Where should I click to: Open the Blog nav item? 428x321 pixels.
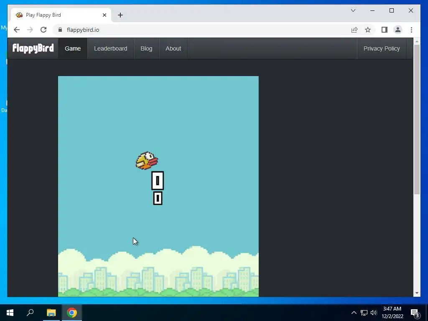tap(146, 48)
